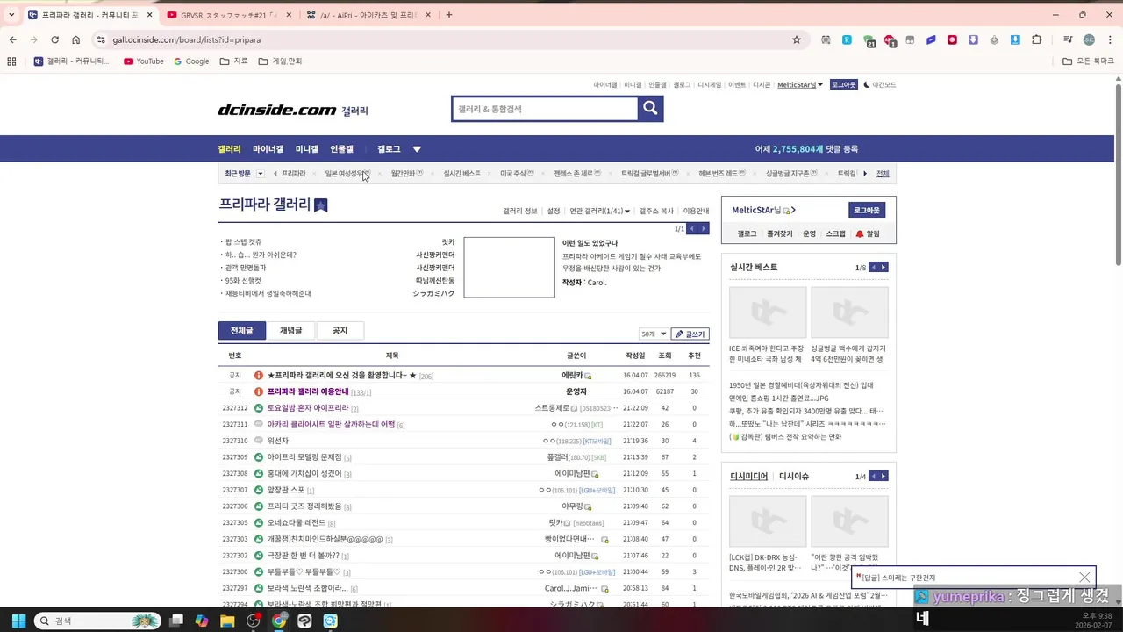Open 전체 recent-visit list link
This screenshot has width=1123, height=632.
tap(883, 174)
